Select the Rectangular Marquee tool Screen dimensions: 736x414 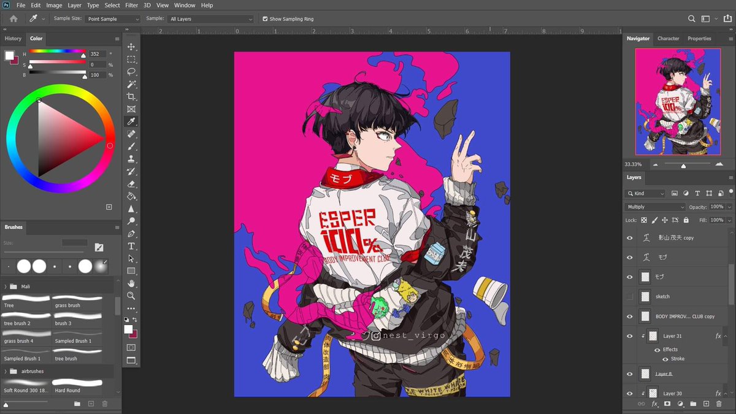pos(131,59)
